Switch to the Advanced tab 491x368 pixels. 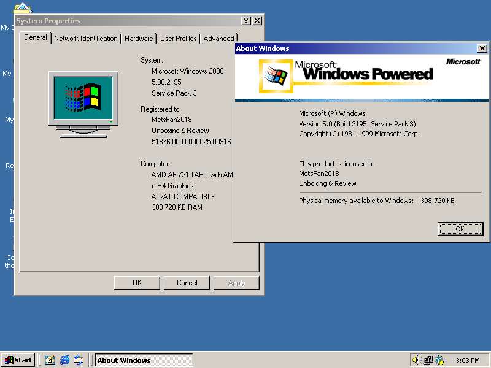point(218,39)
